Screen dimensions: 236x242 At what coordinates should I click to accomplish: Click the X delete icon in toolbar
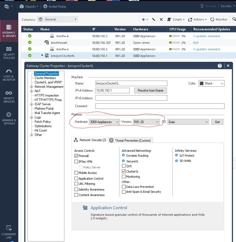161,19
